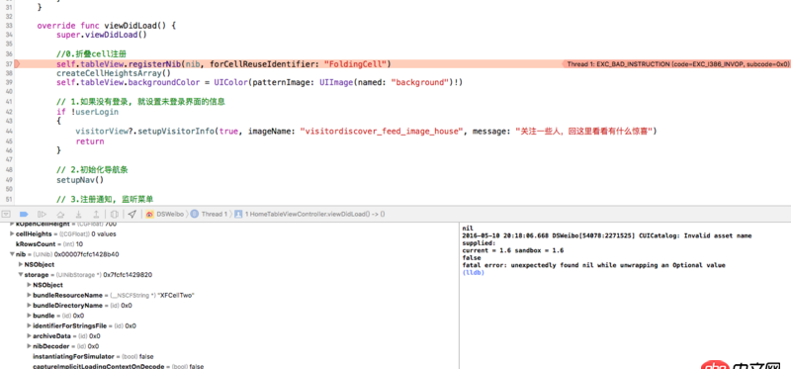Screen dimensions: 791x369
Task: Expand the nibDecoder entry
Action: click(x=29, y=346)
